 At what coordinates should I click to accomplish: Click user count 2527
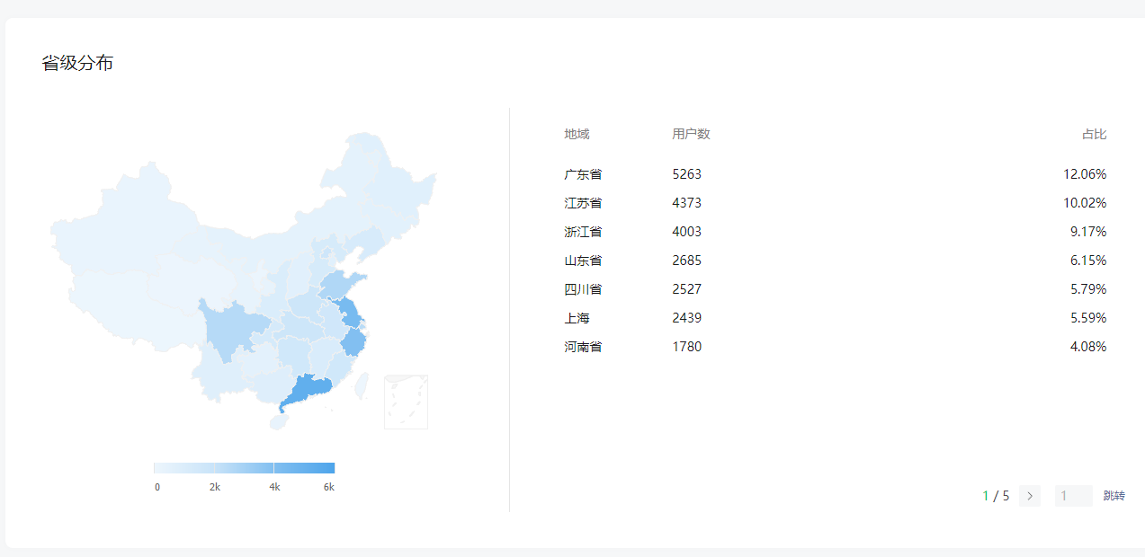686,289
